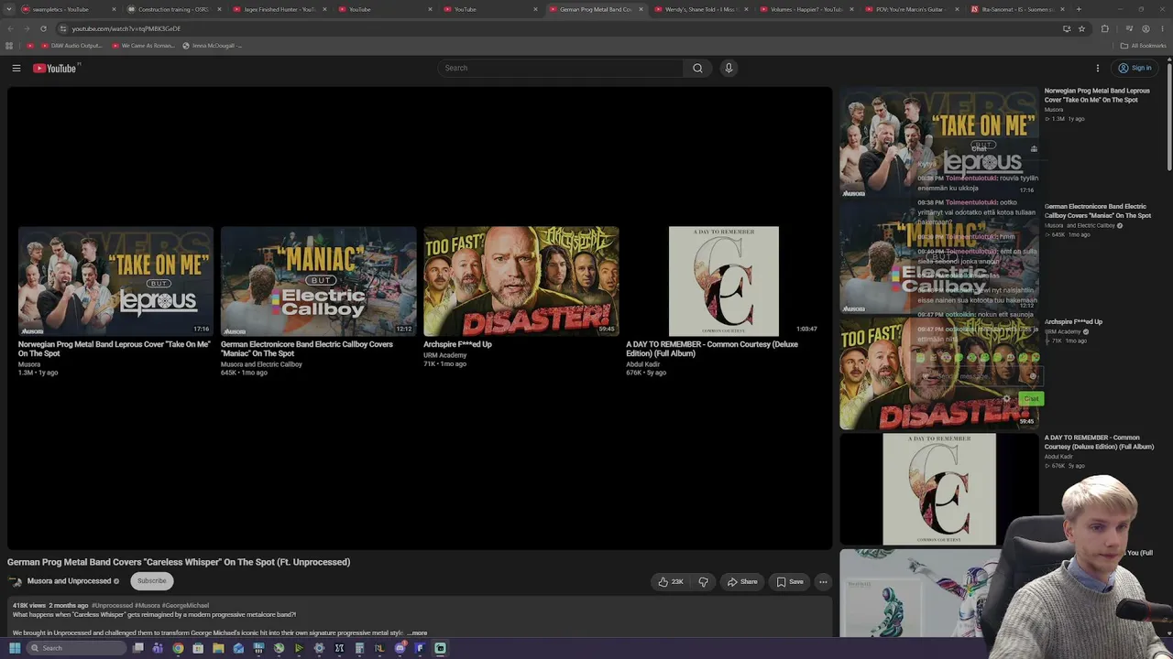Viewport: 1173px width, 659px height.
Task: Sign in to YouTube
Action: coord(1135,68)
